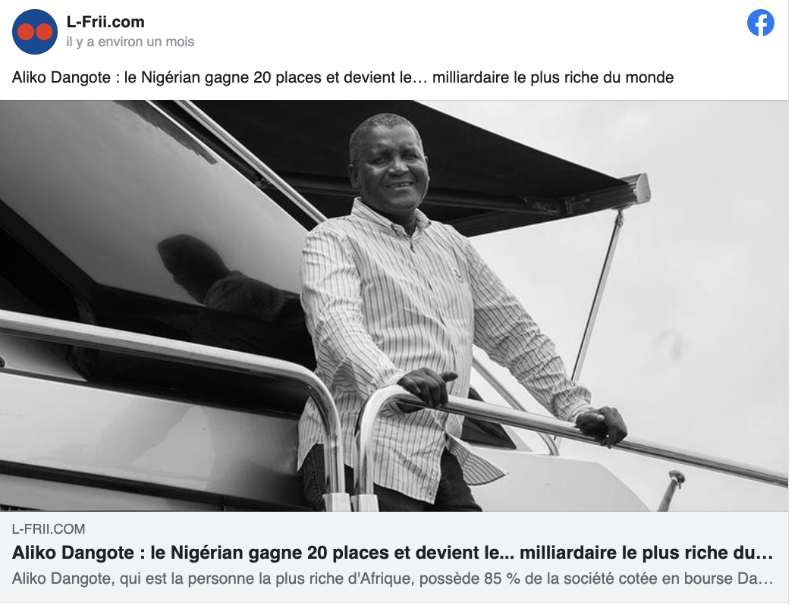This screenshot has height=605, width=798.
Task: Select the post caption about Aliko Dangote
Action: pyautogui.click(x=343, y=77)
